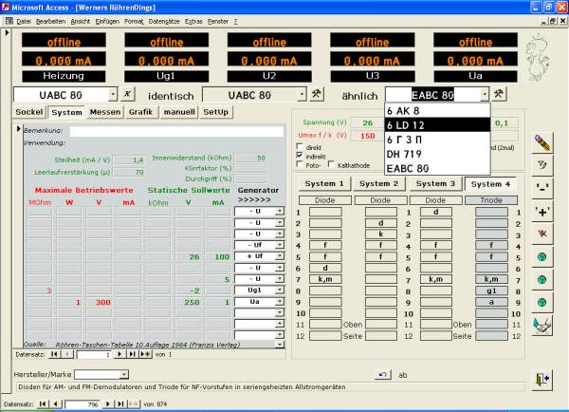Go to first record in the 'von 874' navigator
This screenshot has height=412, width=569.
tap(43, 404)
